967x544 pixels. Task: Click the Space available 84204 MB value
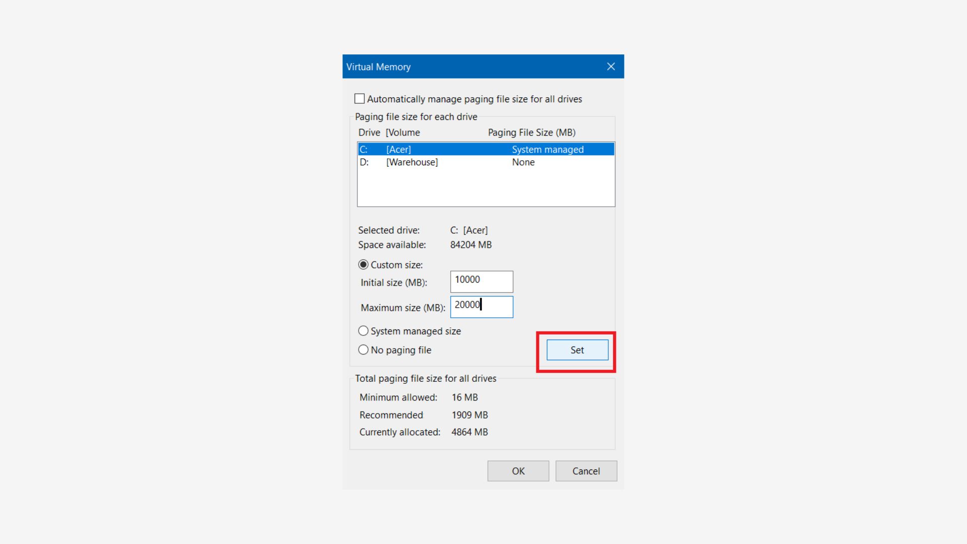[x=470, y=245]
